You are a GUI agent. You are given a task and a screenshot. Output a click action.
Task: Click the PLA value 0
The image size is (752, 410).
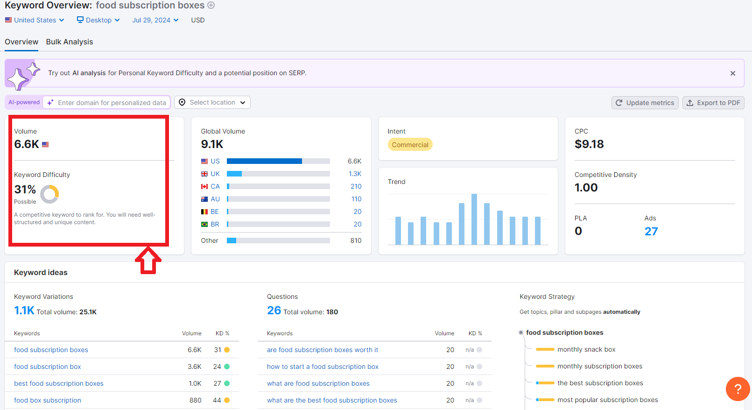click(x=578, y=231)
